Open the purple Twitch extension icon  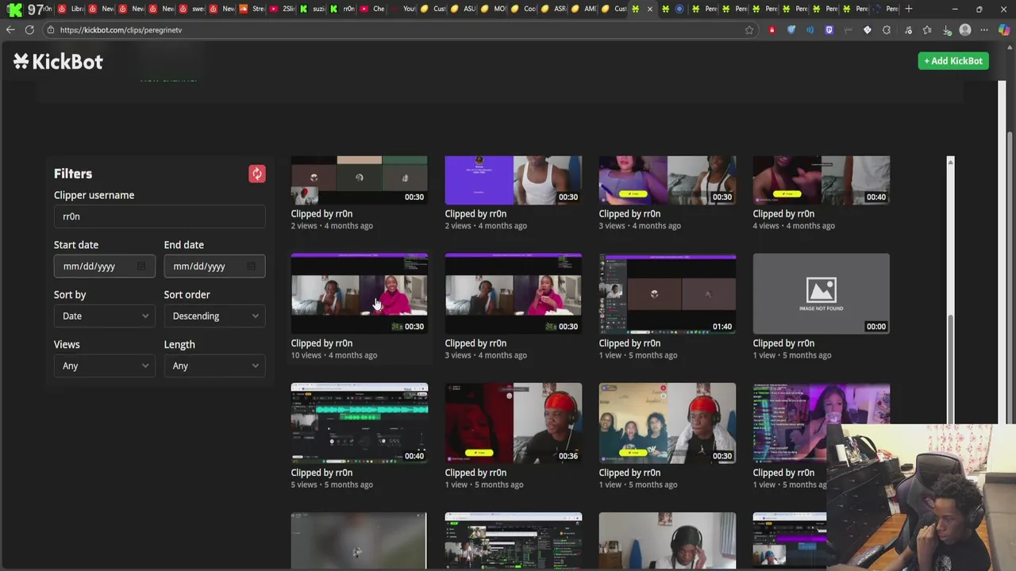click(829, 30)
